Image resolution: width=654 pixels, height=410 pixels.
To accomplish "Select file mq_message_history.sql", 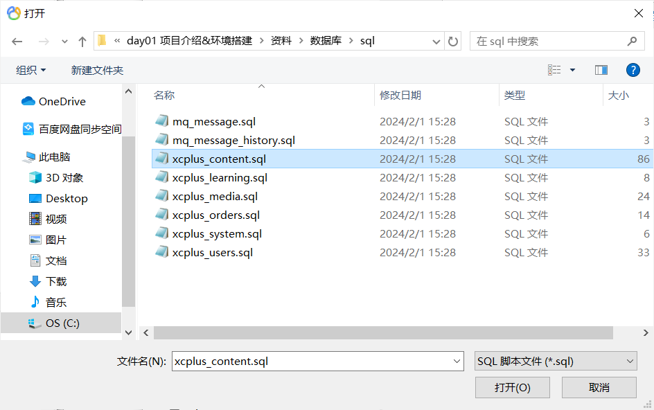I will [x=233, y=140].
